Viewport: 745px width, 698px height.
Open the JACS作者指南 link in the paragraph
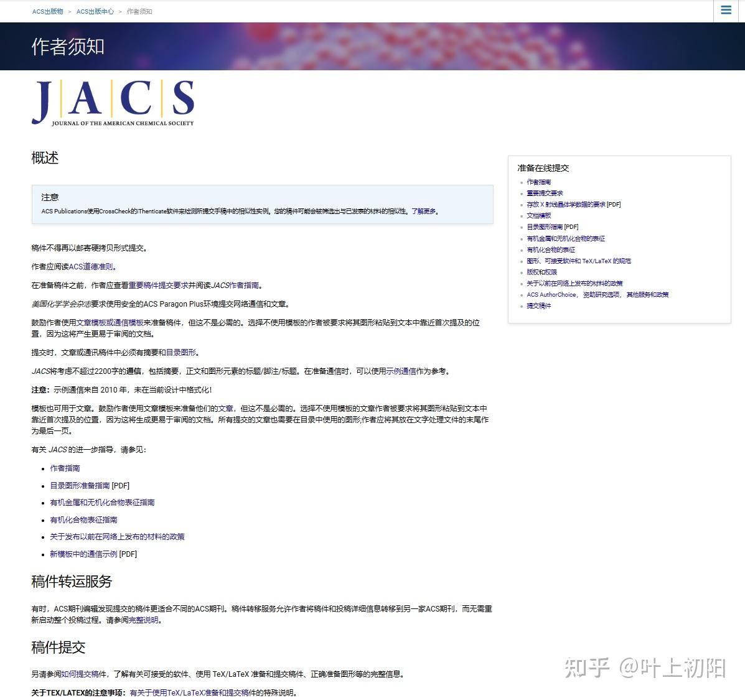(x=235, y=286)
